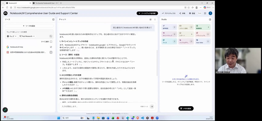Open File Explorer from the taskbar
The image size is (262, 121).
[98, 118]
